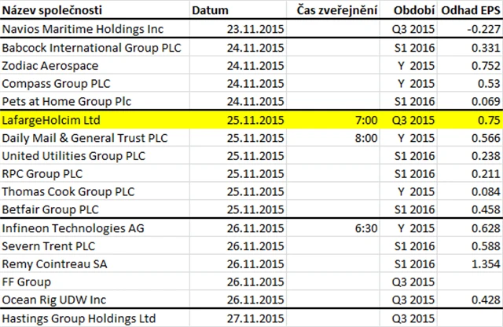Screen dimensions: 503x327
Task: Click the Q3 2015 period for Navios
Action: point(413,29)
